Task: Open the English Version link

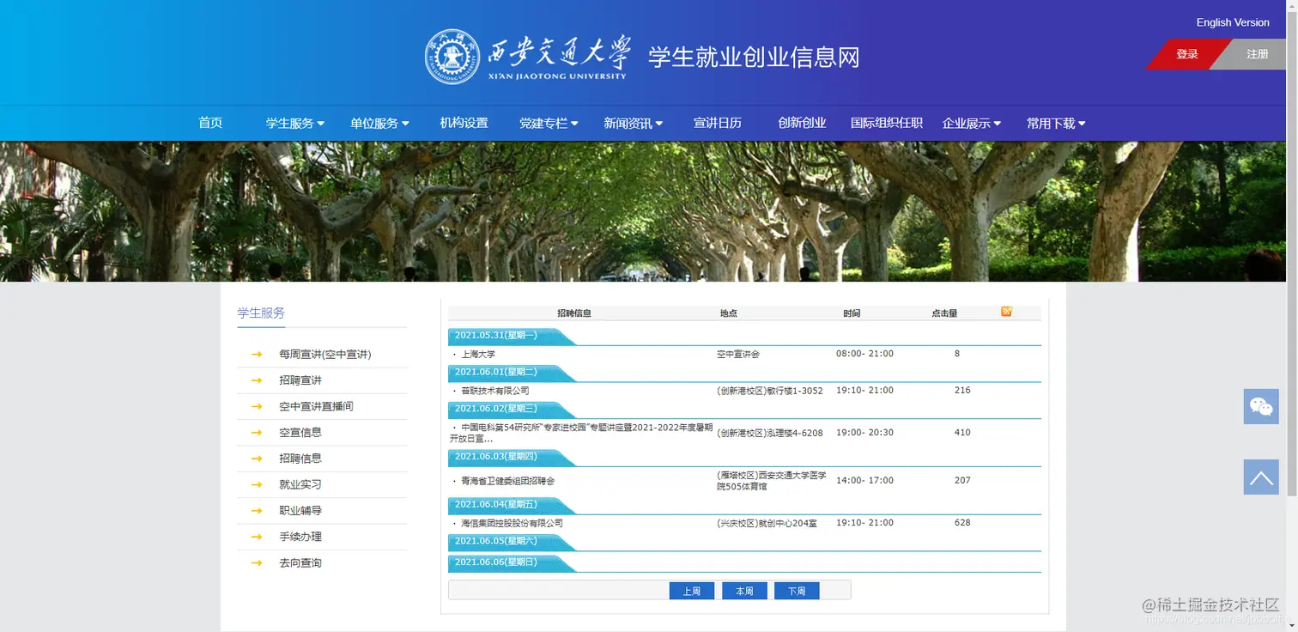Action: 1233,22
